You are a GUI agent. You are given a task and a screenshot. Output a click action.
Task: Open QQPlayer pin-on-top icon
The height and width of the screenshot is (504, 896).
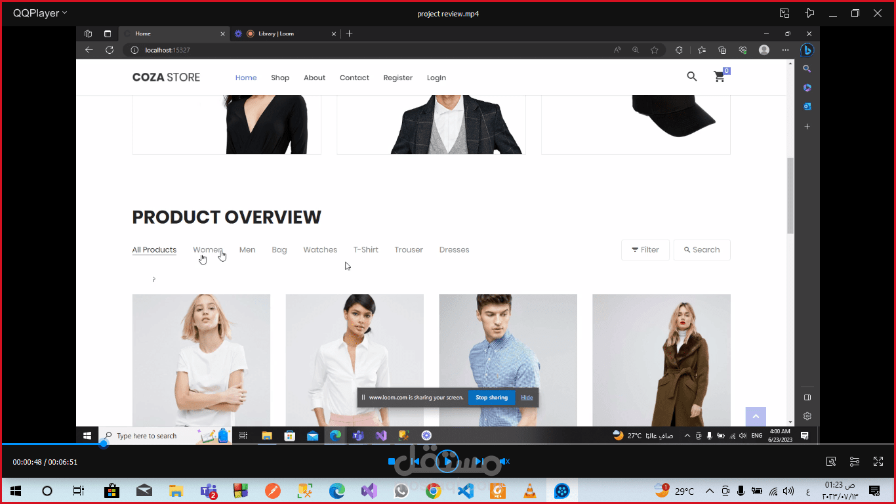tap(809, 13)
